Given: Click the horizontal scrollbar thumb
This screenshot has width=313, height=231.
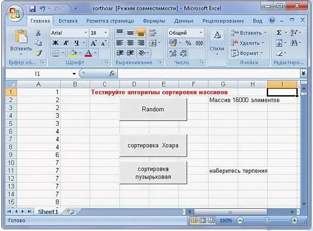Looking at the screenshot, I should coord(230,212).
